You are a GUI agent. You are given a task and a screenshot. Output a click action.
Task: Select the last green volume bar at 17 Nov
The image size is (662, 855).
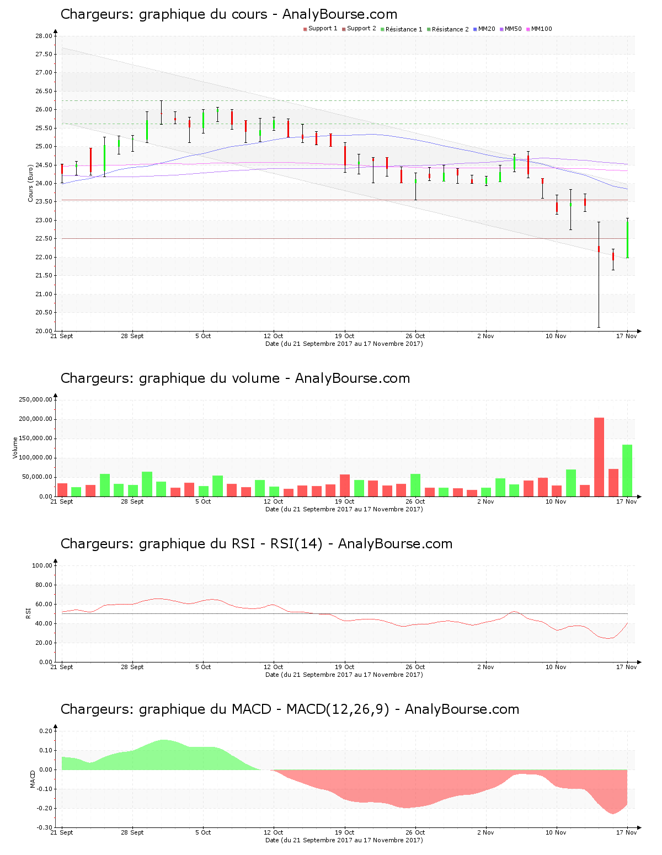coord(627,470)
